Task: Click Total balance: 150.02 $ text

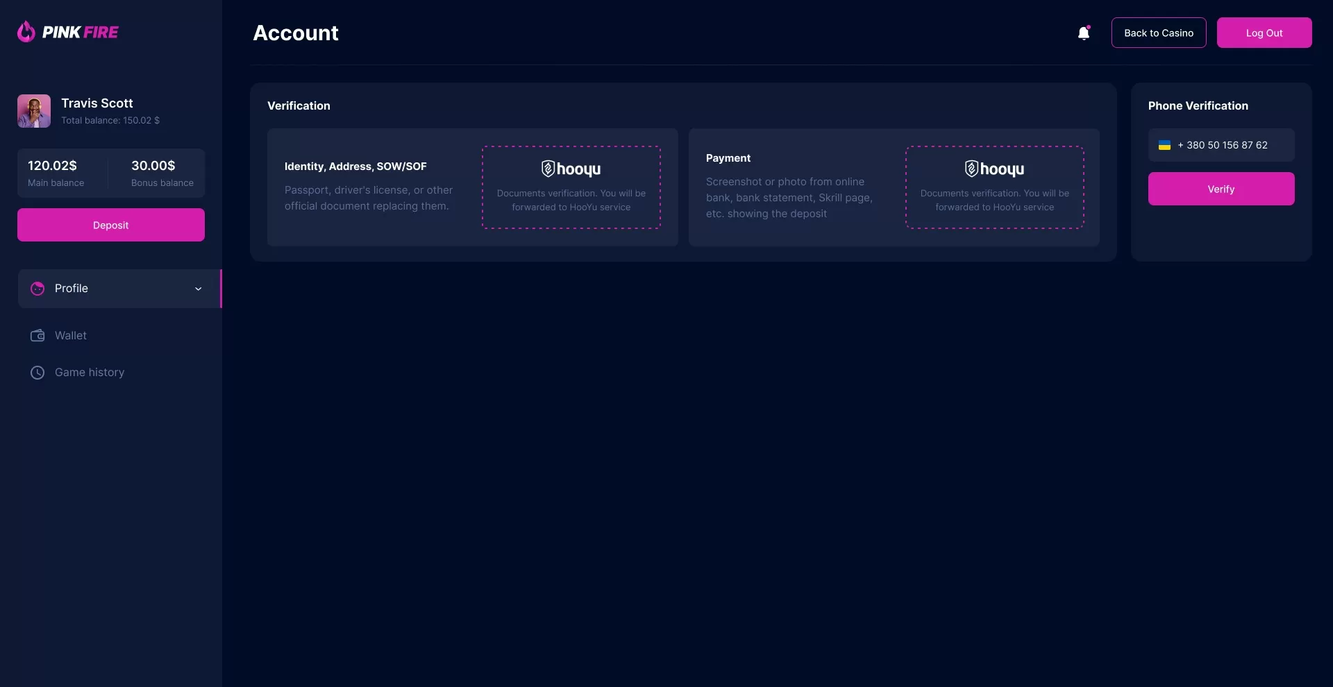Action: 110,120
